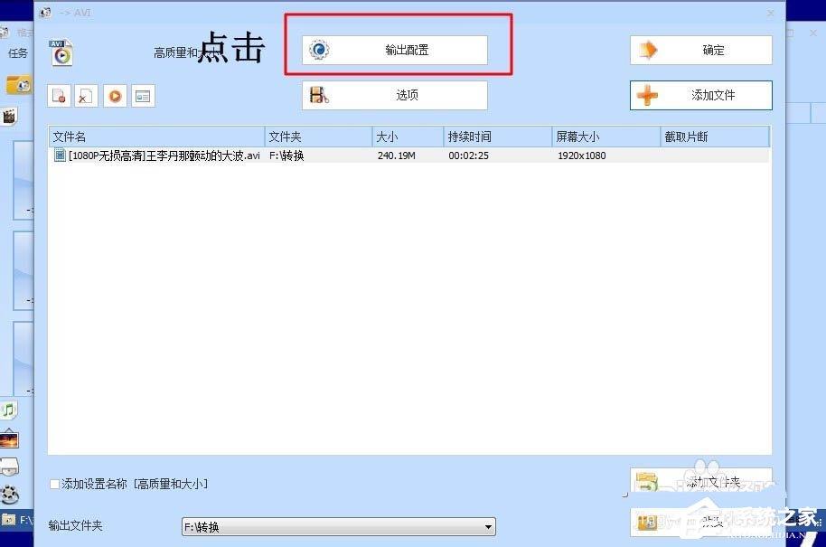Open the file info panel icon

[143, 95]
